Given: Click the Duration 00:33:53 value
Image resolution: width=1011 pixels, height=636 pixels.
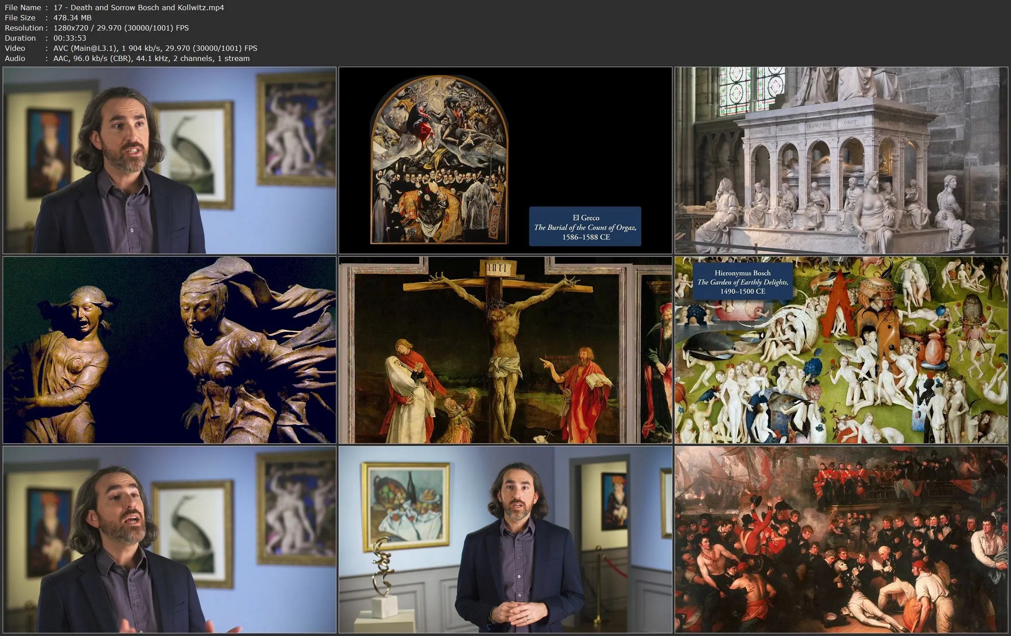Looking at the screenshot, I should click(x=69, y=38).
